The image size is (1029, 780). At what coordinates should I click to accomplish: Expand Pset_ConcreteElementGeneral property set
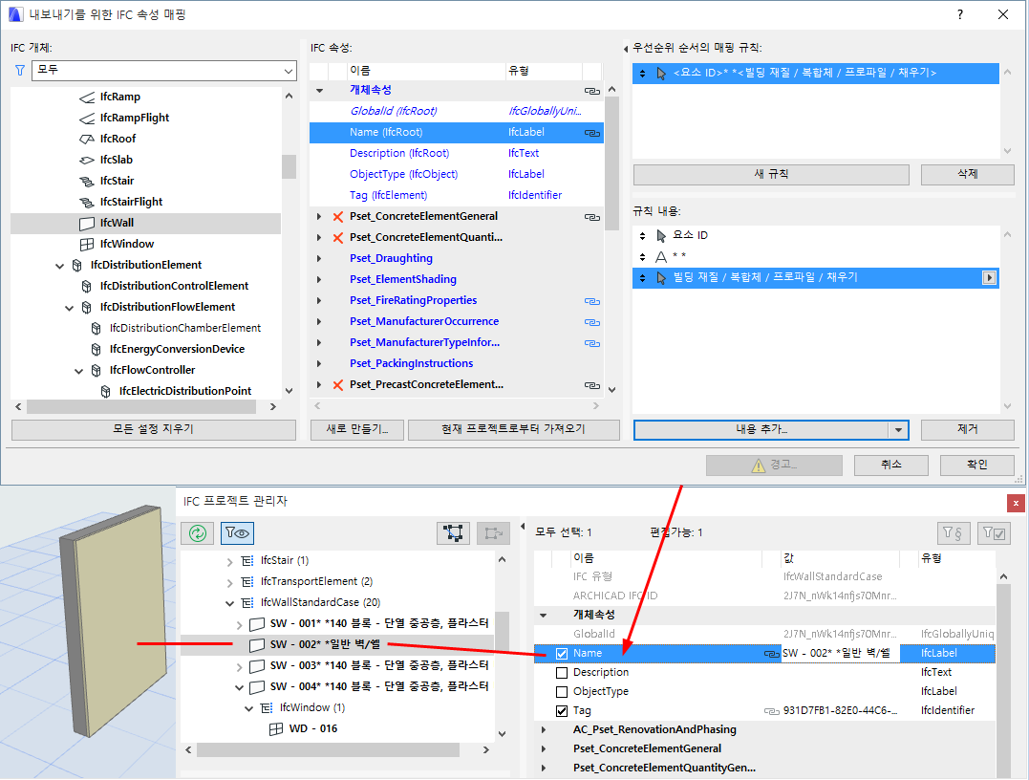click(x=319, y=217)
